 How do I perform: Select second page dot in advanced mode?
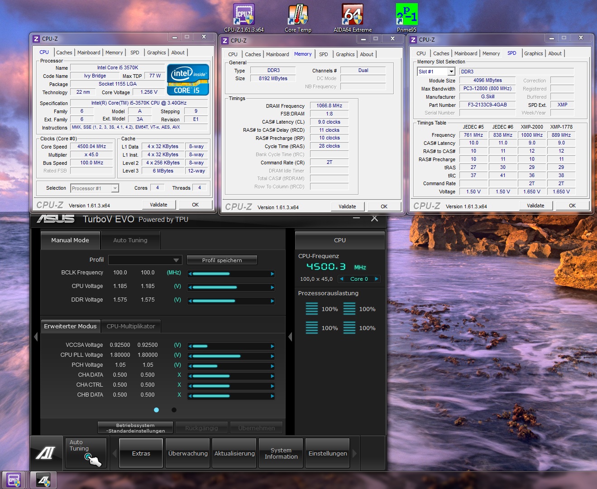click(x=174, y=410)
